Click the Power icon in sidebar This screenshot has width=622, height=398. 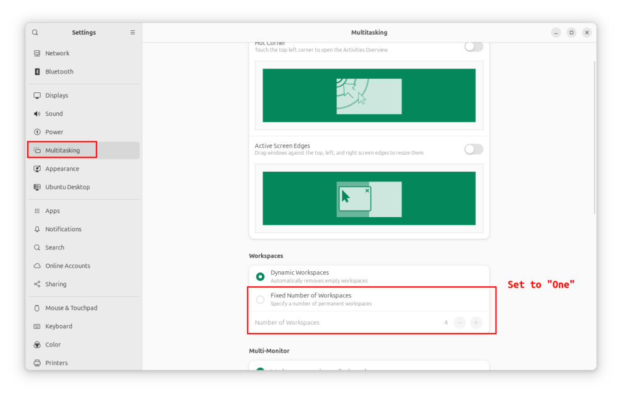click(x=37, y=132)
